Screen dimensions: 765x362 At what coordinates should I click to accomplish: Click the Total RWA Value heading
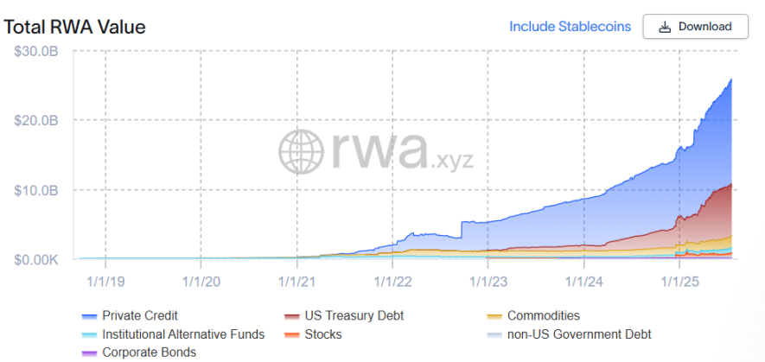click(x=74, y=27)
